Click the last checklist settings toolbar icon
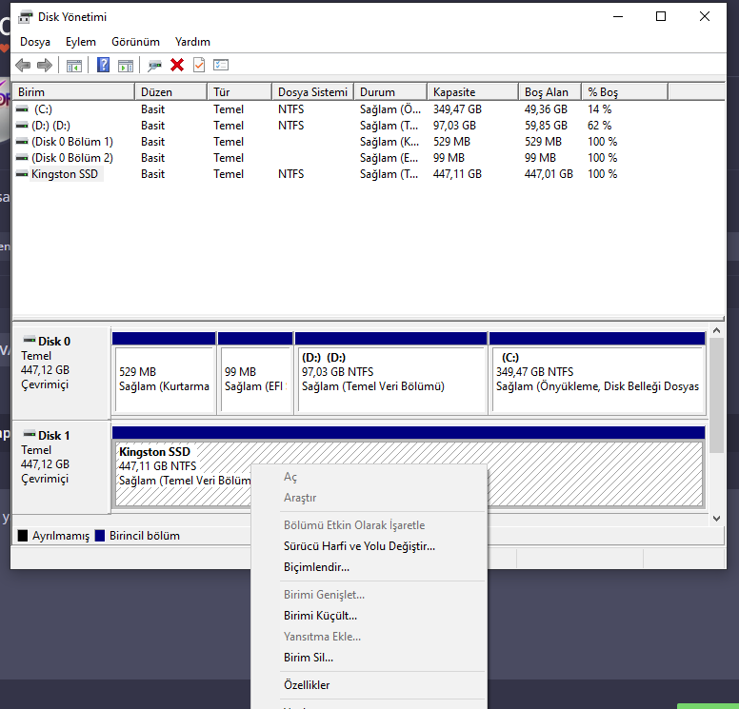Image resolution: width=739 pixels, height=709 pixels. pos(221,65)
